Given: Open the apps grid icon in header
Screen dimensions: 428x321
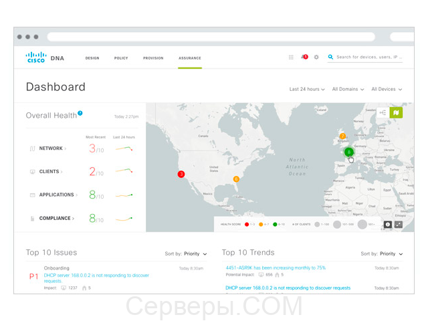Looking at the screenshot, I should (x=291, y=58).
